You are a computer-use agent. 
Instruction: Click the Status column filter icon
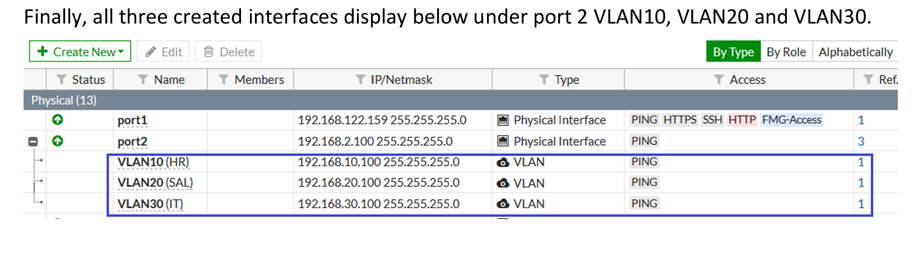[62, 80]
